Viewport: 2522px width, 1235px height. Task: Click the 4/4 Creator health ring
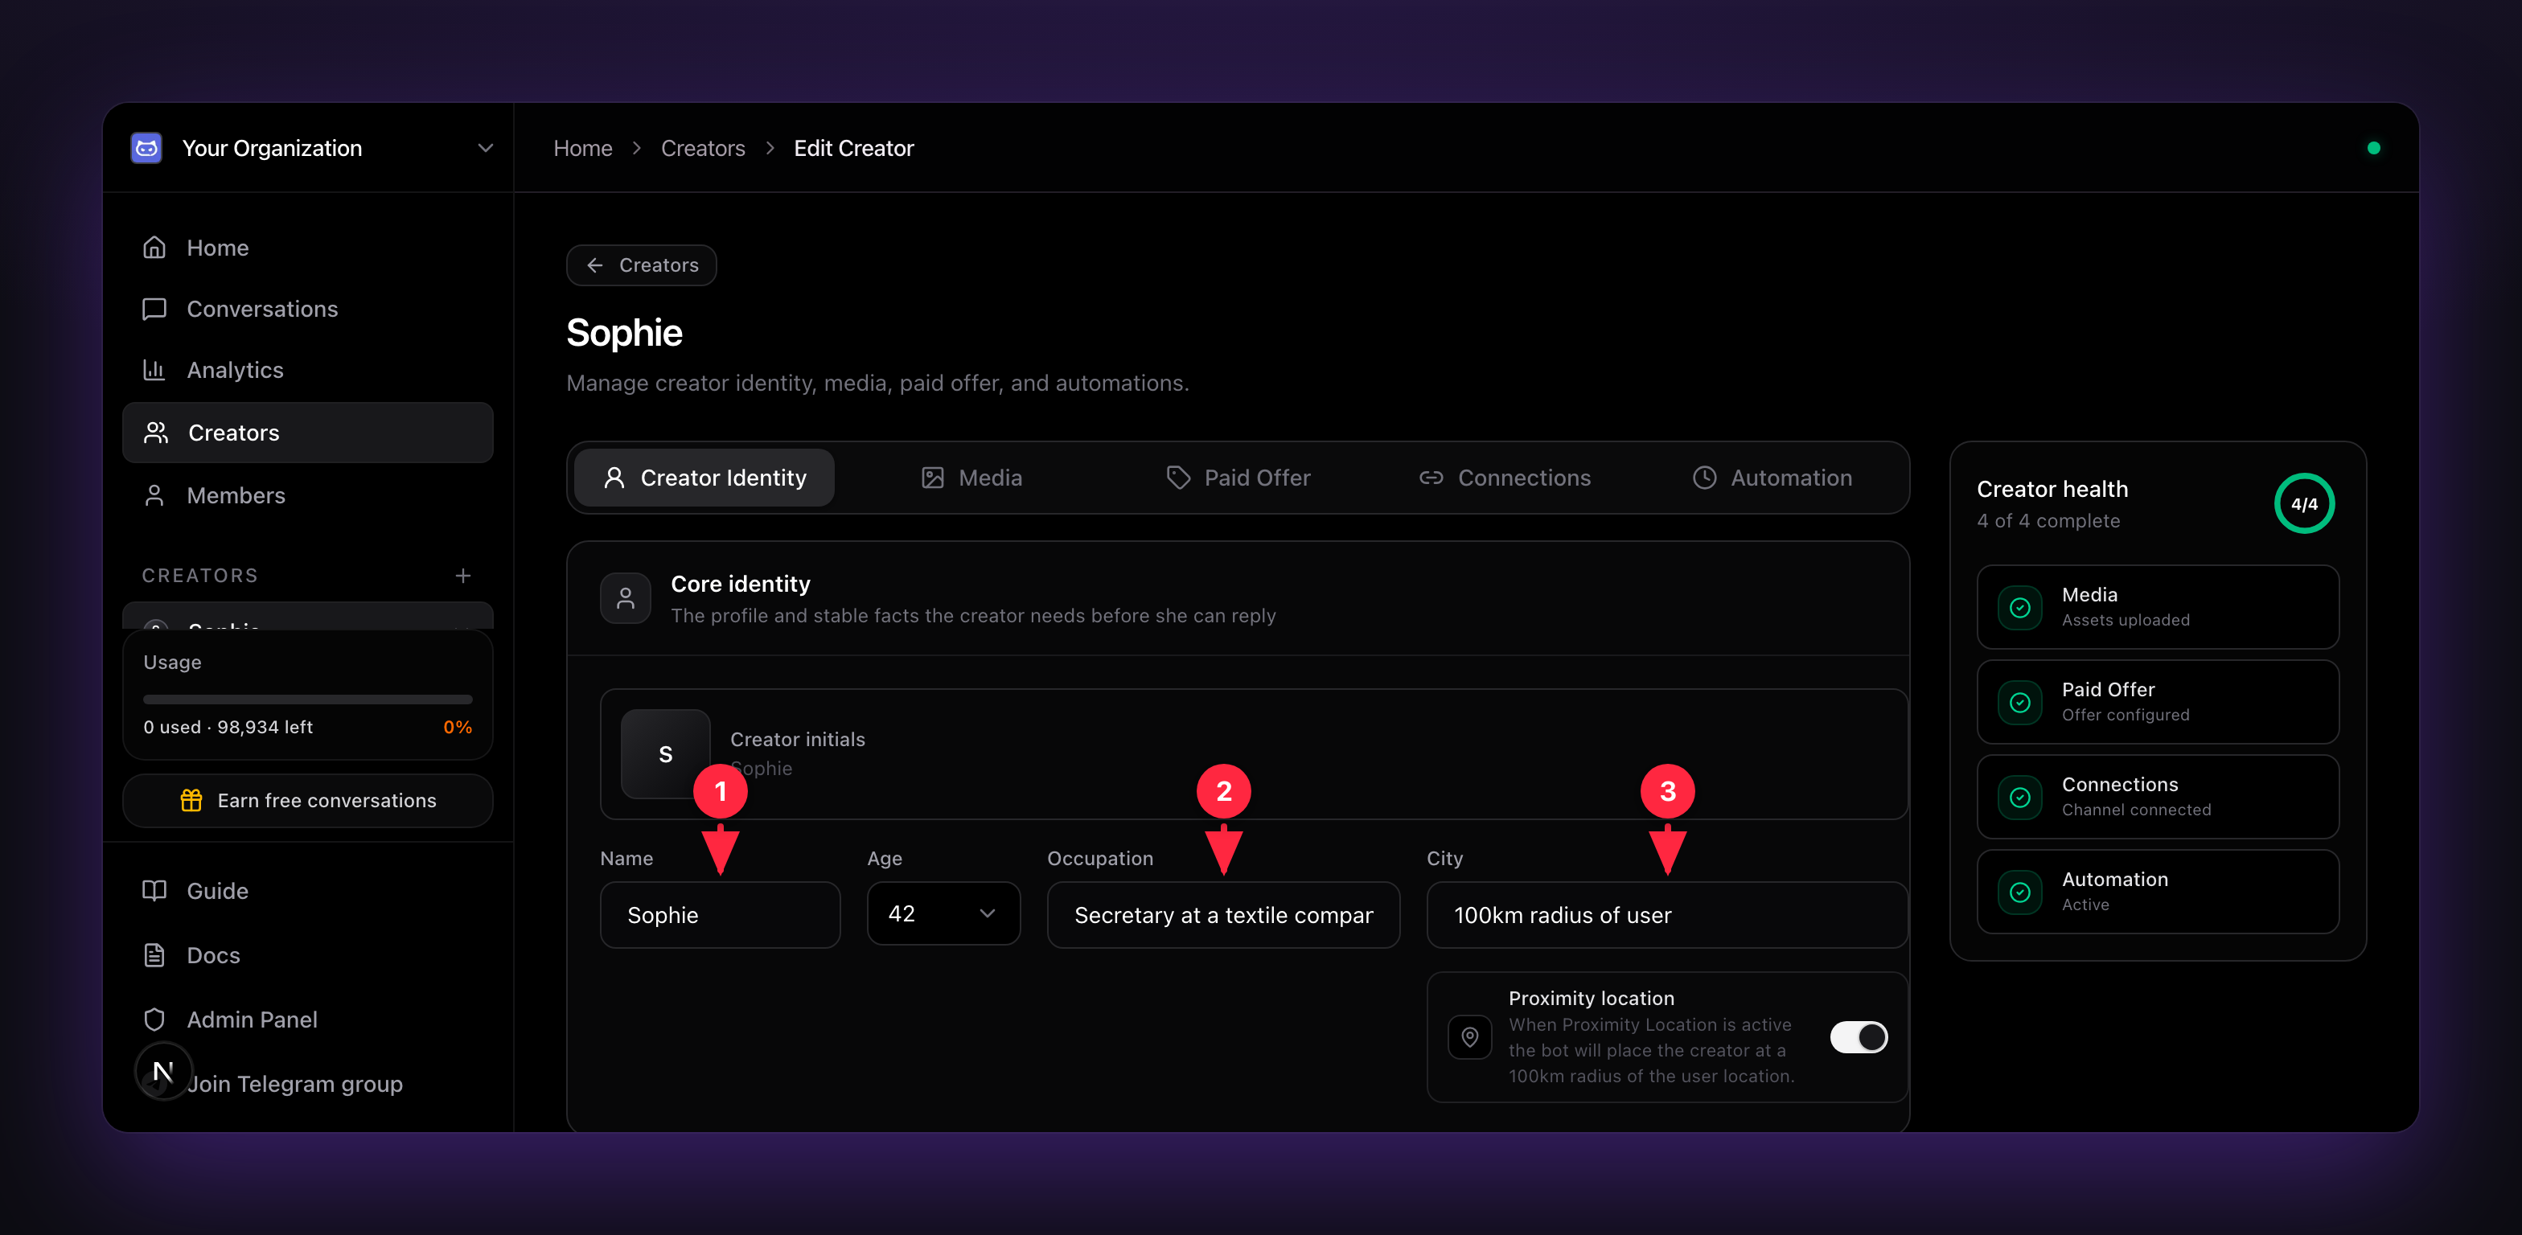click(2304, 504)
